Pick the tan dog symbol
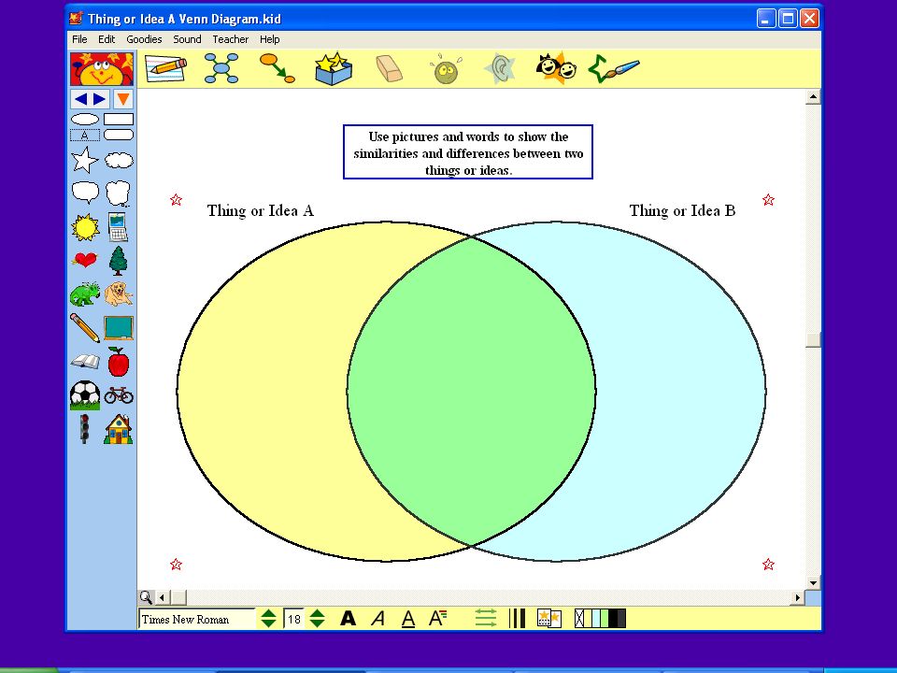This screenshot has width=897, height=673. point(119,294)
